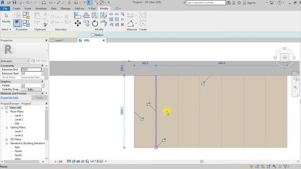The height and width of the screenshot is (169, 301).
Task: Click the Project Browser vertical scrollbar
Action: tap(46, 124)
